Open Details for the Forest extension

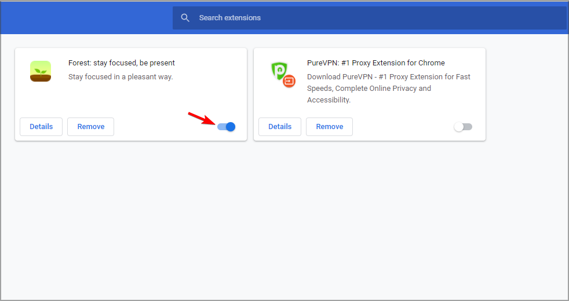41,127
